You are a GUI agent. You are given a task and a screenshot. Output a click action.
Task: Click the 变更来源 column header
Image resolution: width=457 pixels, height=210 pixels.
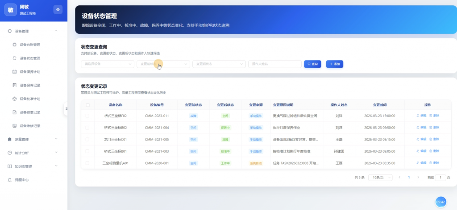coord(256,105)
